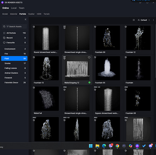Click the search magnifier icon
Viewport: 156px width, 155px height.
(x=4, y=26)
